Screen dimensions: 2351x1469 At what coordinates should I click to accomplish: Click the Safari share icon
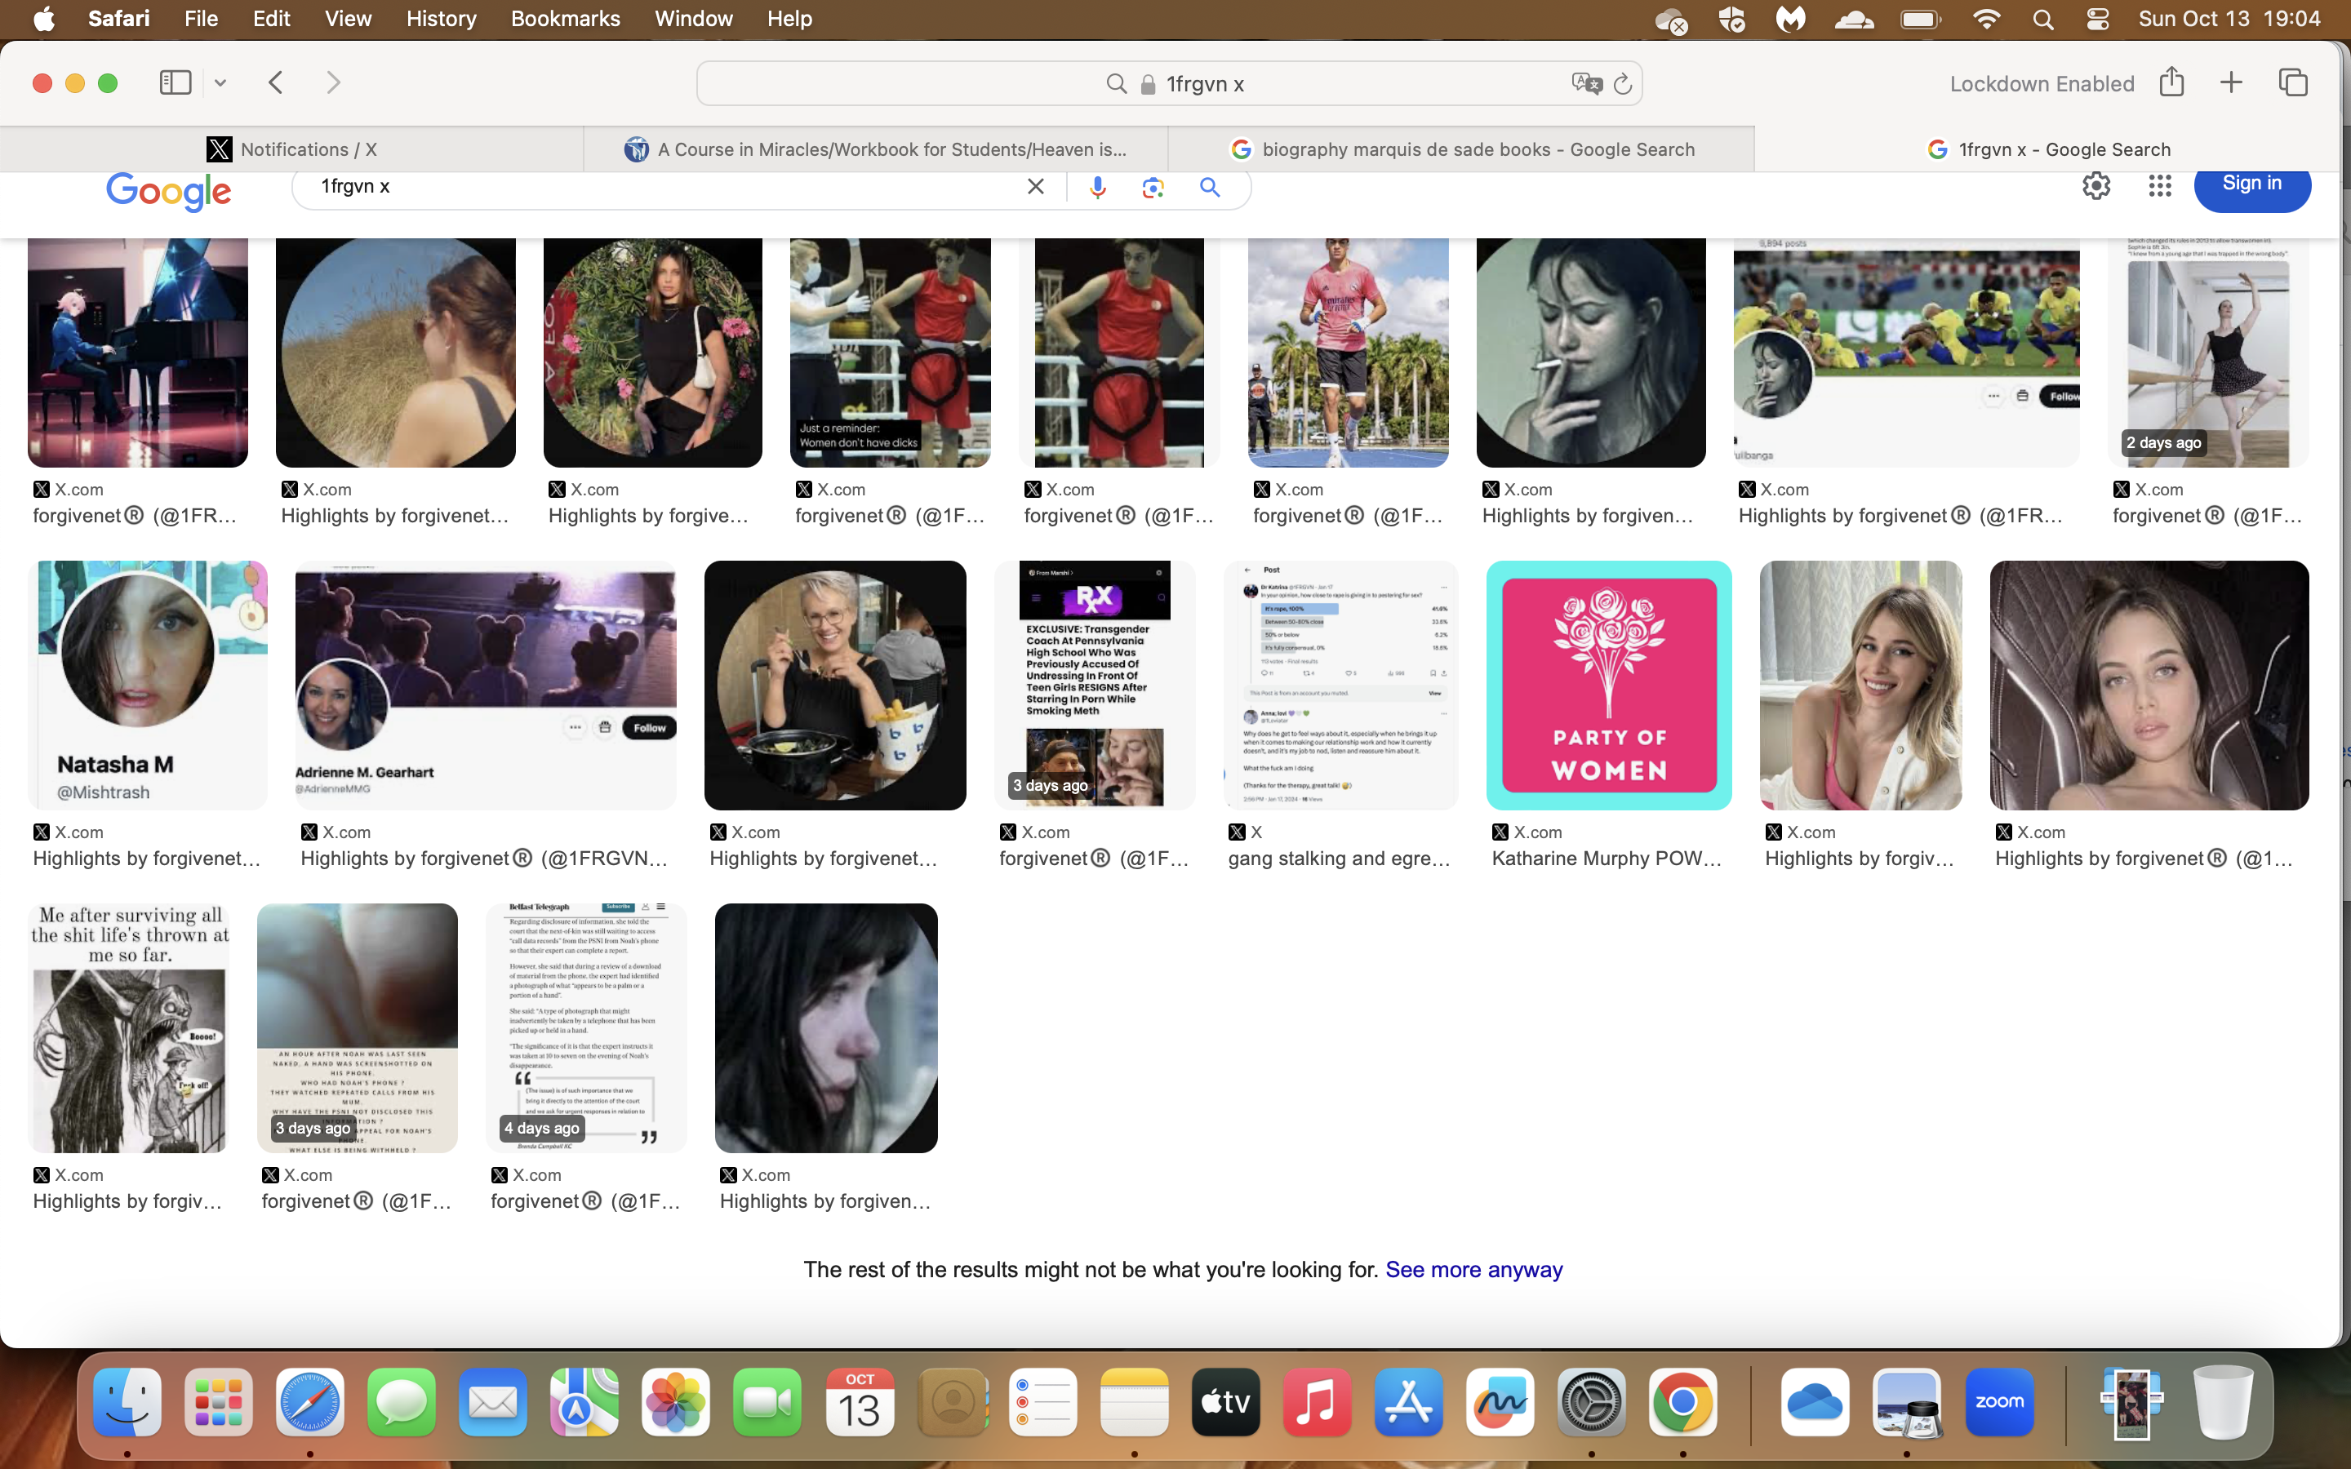coord(2172,82)
